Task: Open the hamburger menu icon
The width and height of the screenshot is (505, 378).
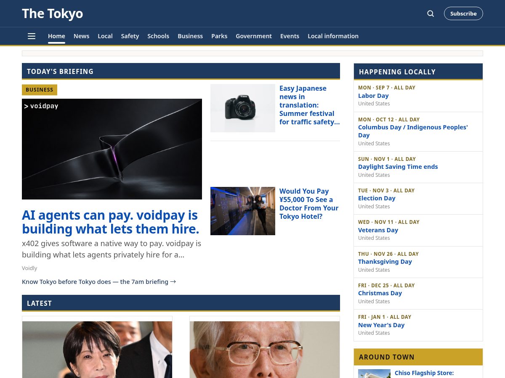Action: pyautogui.click(x=32, y=36)
